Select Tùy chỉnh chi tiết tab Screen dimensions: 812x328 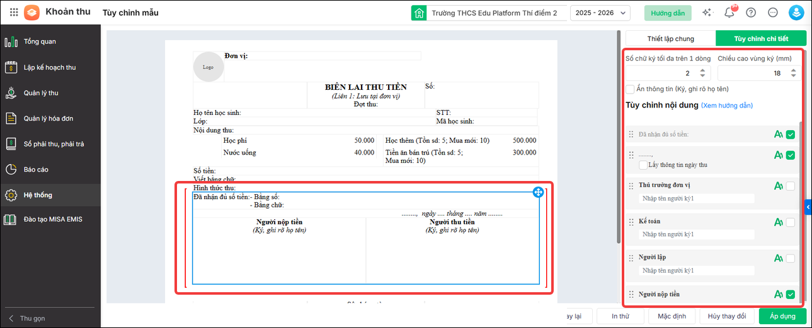761,38
